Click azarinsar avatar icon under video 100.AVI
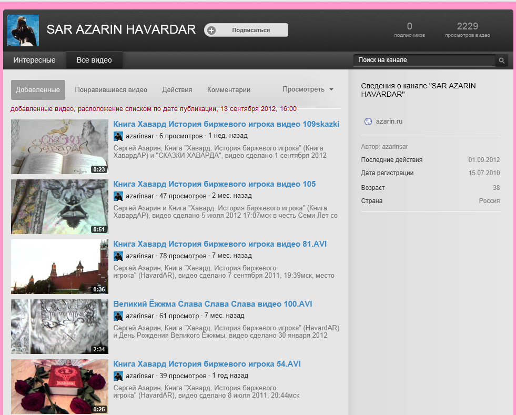 tap(118, 316)
